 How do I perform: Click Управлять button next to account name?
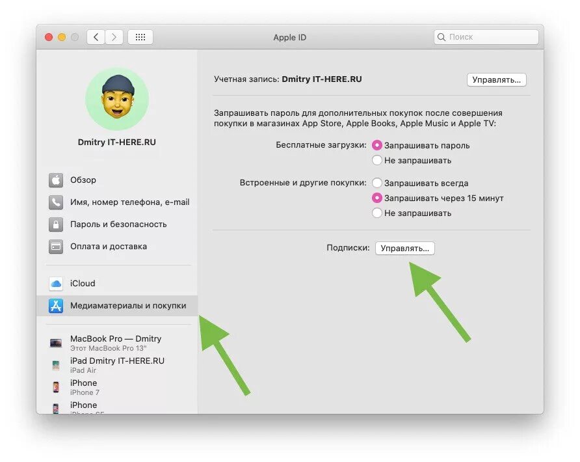coord(496,79)
